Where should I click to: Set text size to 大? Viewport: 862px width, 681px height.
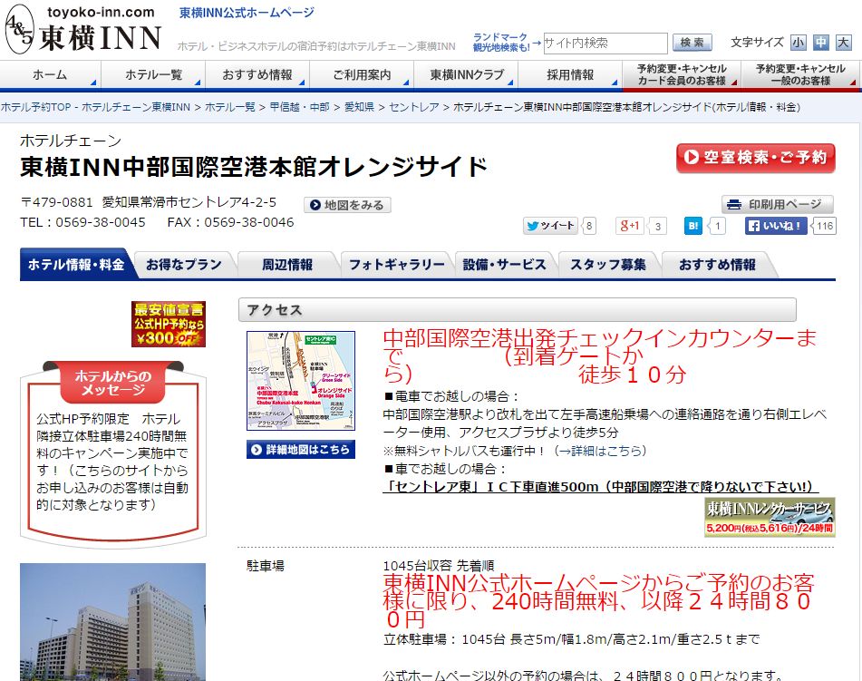click(843, 43)
